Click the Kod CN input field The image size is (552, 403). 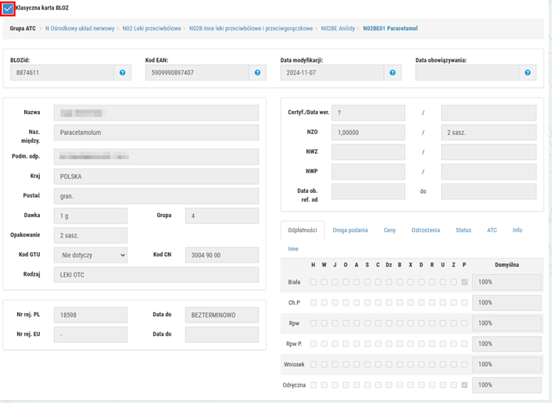coord(221,255)
